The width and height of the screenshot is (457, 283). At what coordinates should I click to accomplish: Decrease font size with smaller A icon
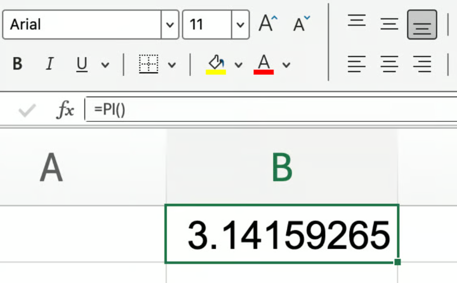pos(301,24)
